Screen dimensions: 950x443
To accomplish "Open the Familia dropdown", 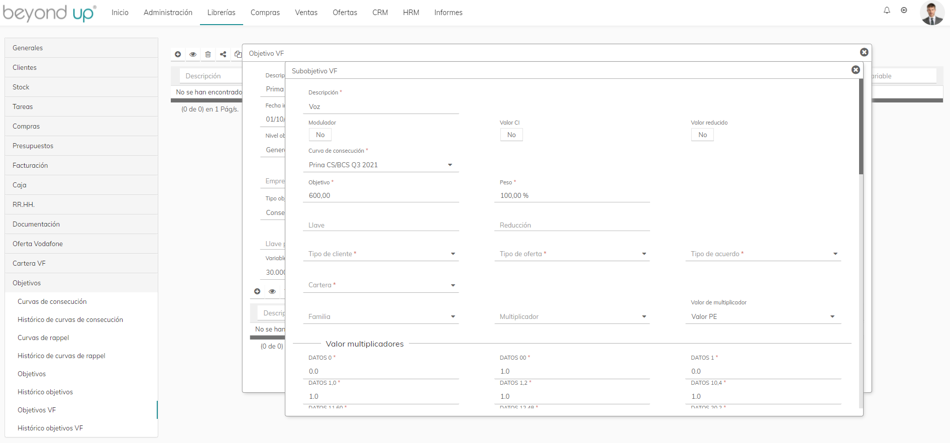I will point(381,316).
